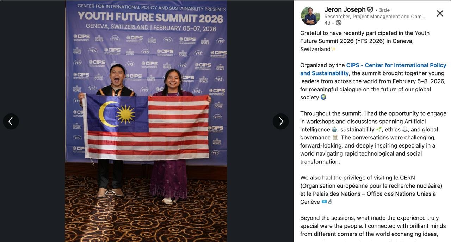Click the Jeron Joseph name link
This screenshot has height=242, width=451.
(345, 9)
